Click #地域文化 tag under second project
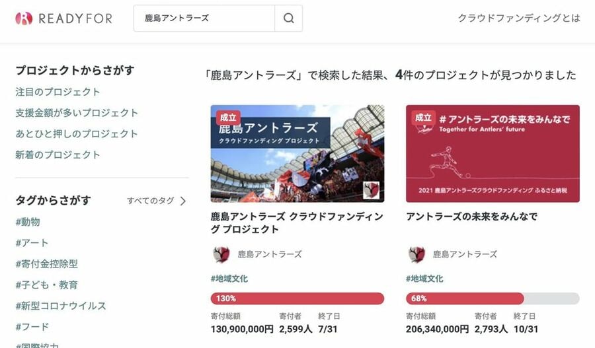Viewport: 595px width, 348px height. tap(424, 279)
